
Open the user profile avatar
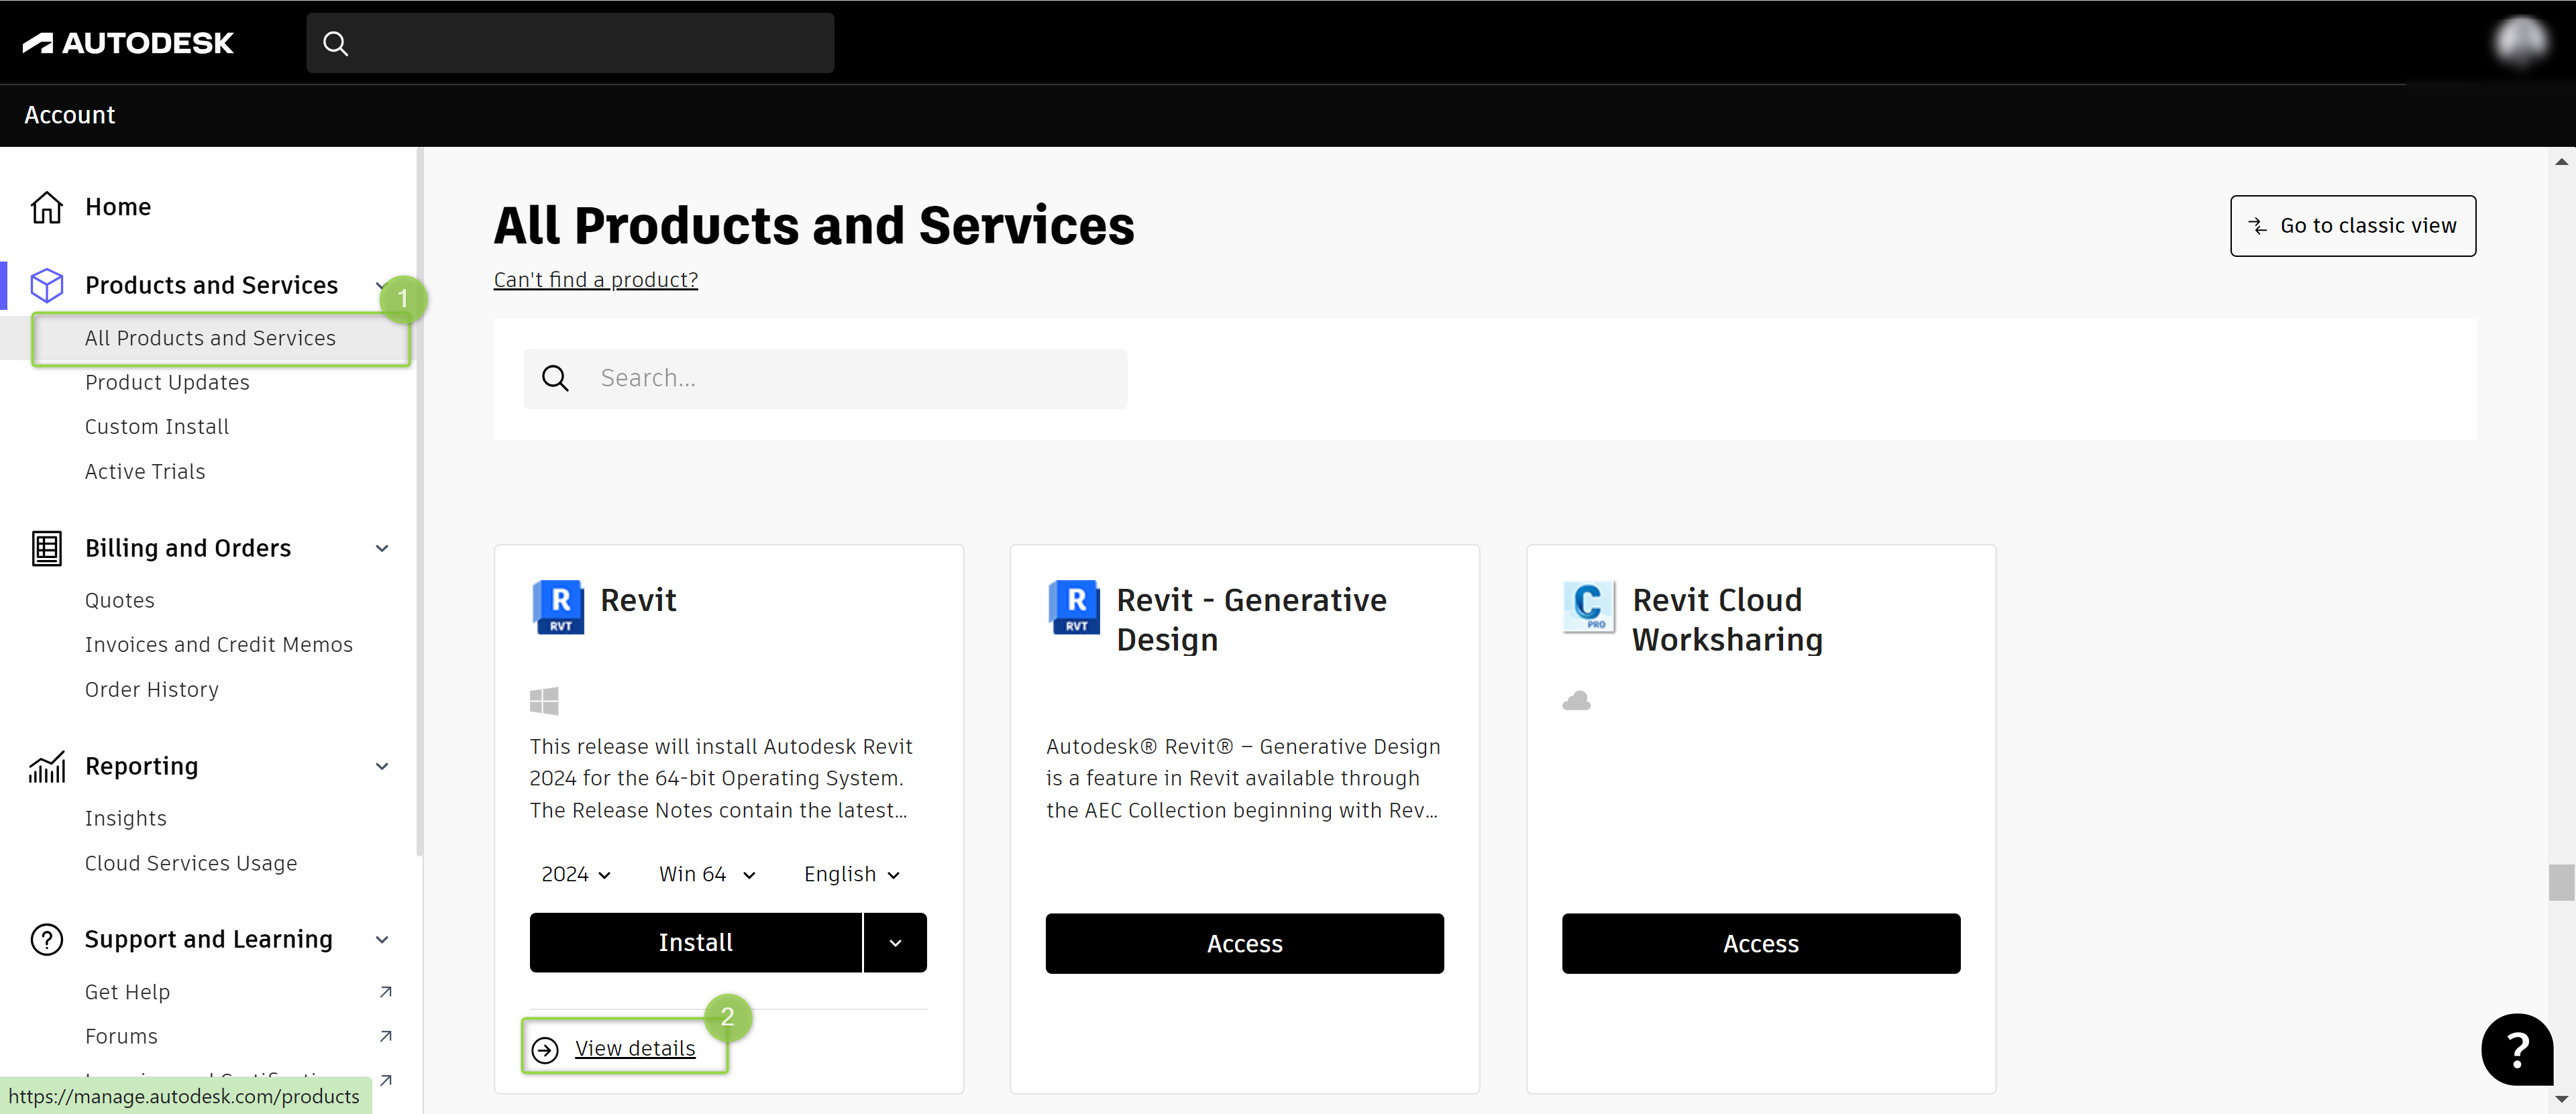pyautogui.click(x=2520, y=42)
